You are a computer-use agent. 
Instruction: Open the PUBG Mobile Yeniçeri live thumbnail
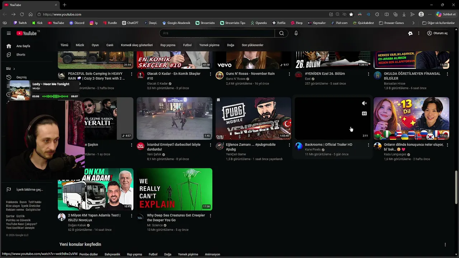pyautogui.click(x=253, y=118)
